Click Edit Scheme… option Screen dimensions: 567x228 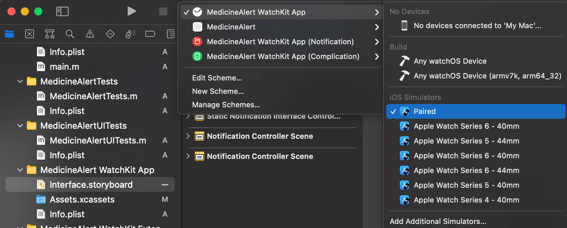coord(217,78)
